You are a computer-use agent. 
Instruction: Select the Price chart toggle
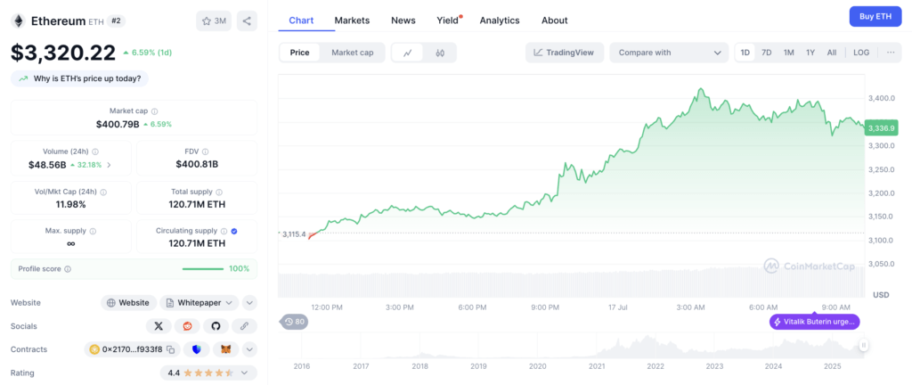pos(299,53)
